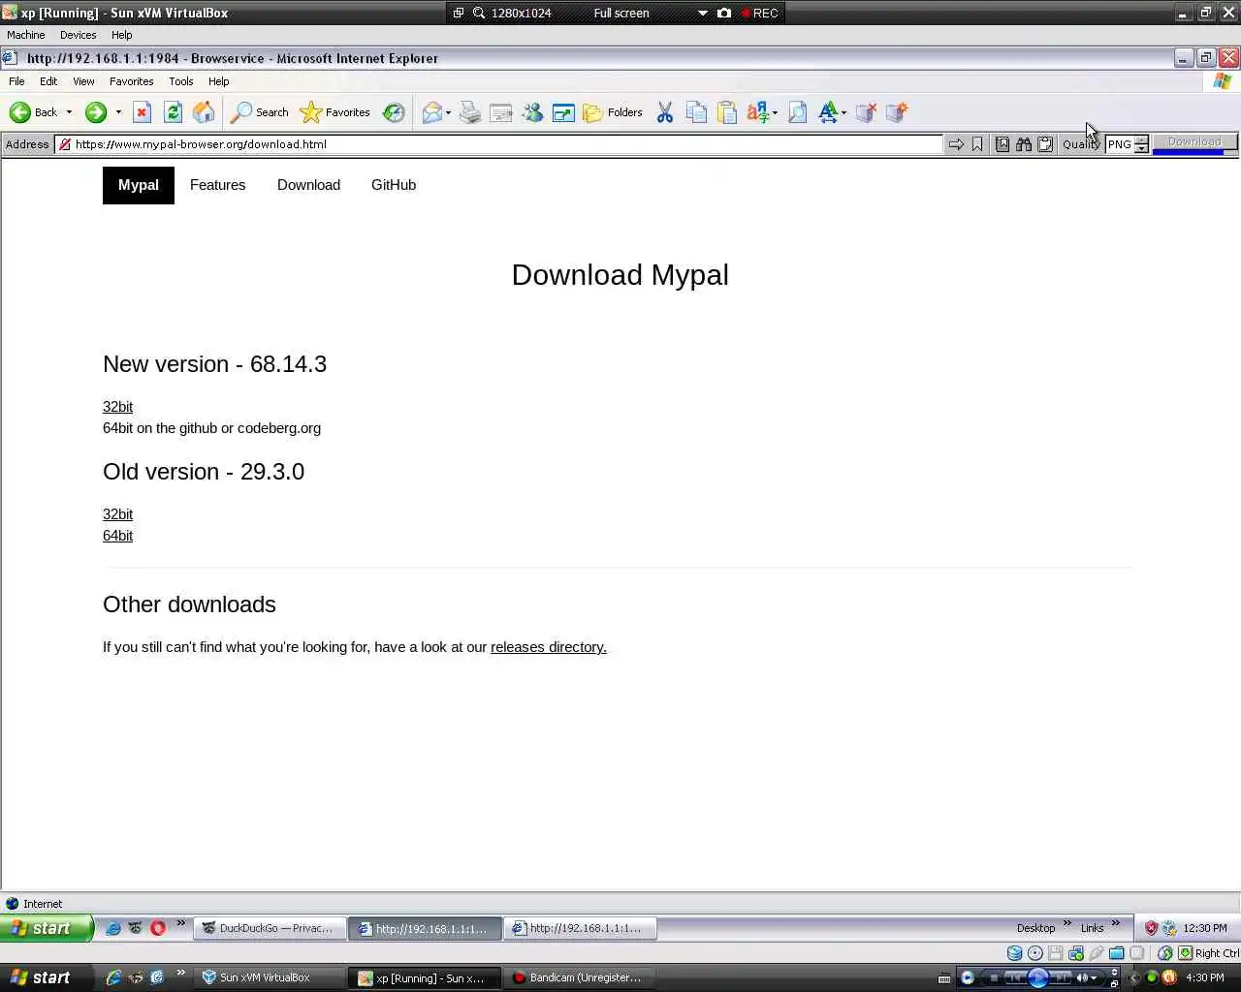
Task: Expand the guest Links toolbar chevron
Action: point(1116,923)
